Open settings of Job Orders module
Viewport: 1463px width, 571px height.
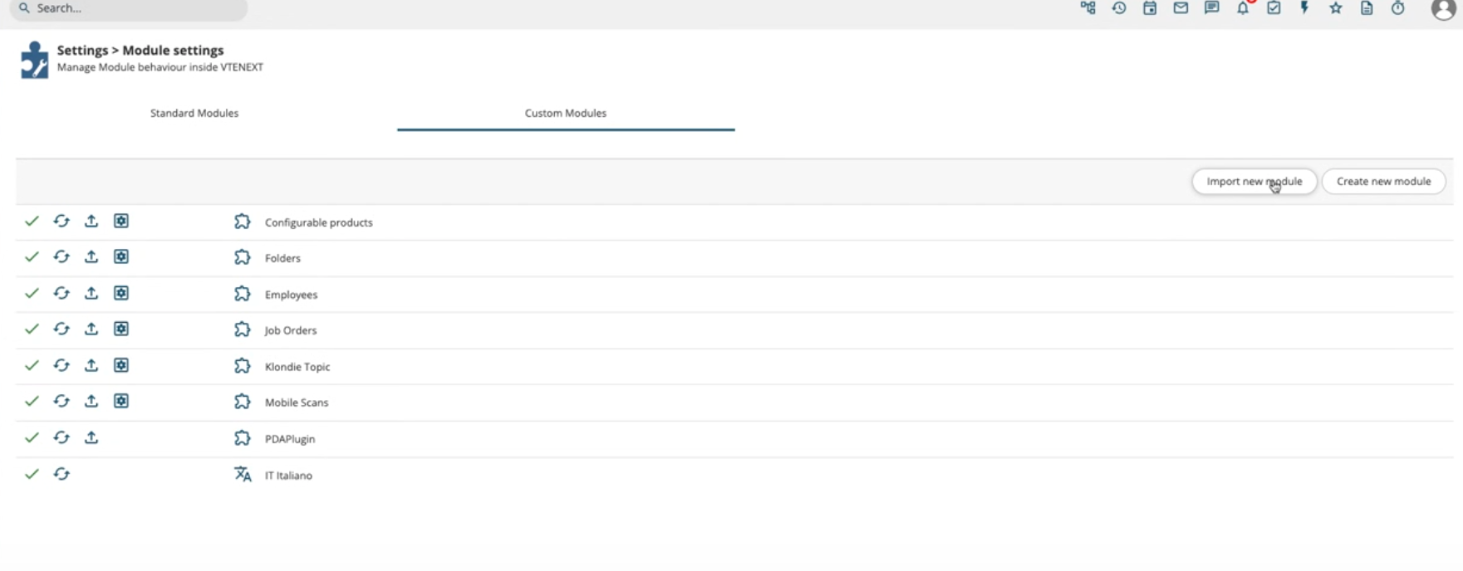coord(121,329)
